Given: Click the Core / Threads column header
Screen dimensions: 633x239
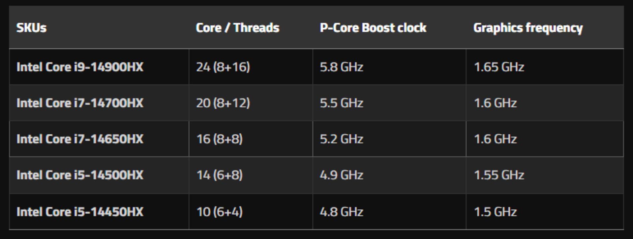Looking at the screenshot, I should (x=237, y=28).
